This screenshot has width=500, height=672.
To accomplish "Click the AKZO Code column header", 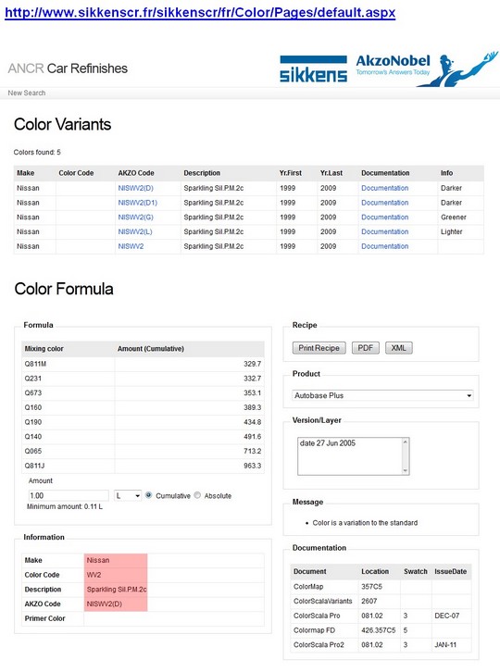I will 136,173.
